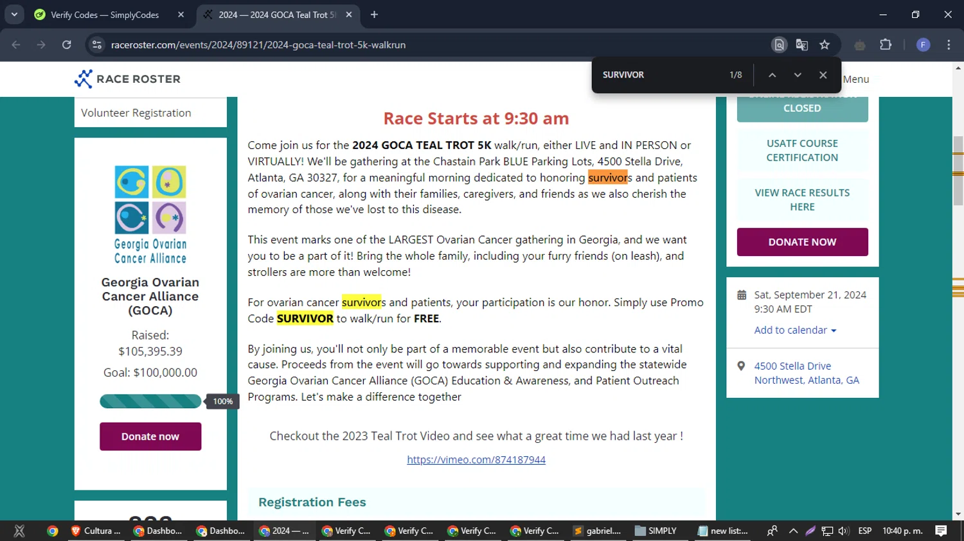Open the standalone Chrome icon in the taskbar

[53, 531]
